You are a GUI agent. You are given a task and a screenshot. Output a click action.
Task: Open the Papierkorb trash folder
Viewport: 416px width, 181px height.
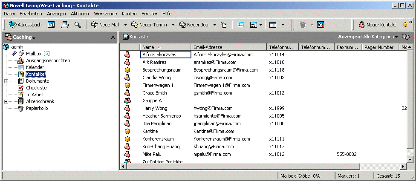pos(37,108)
